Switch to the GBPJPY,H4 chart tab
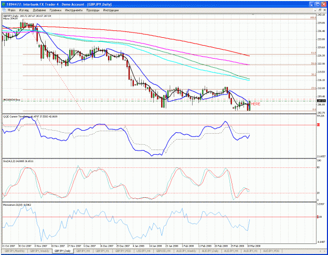Screen dimensions: 328x255 click(x=83, y=251)
